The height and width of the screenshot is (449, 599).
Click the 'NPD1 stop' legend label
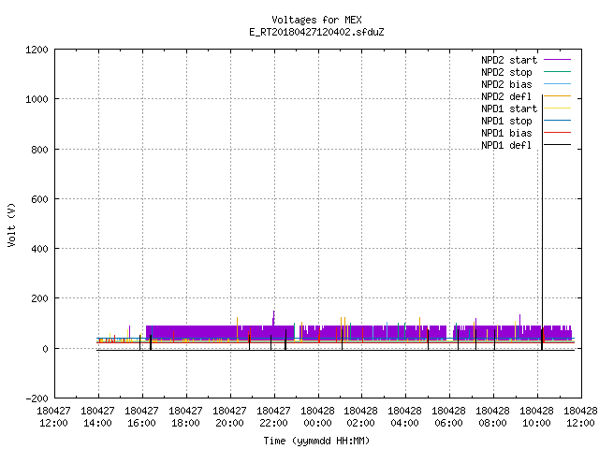(506, 121)
